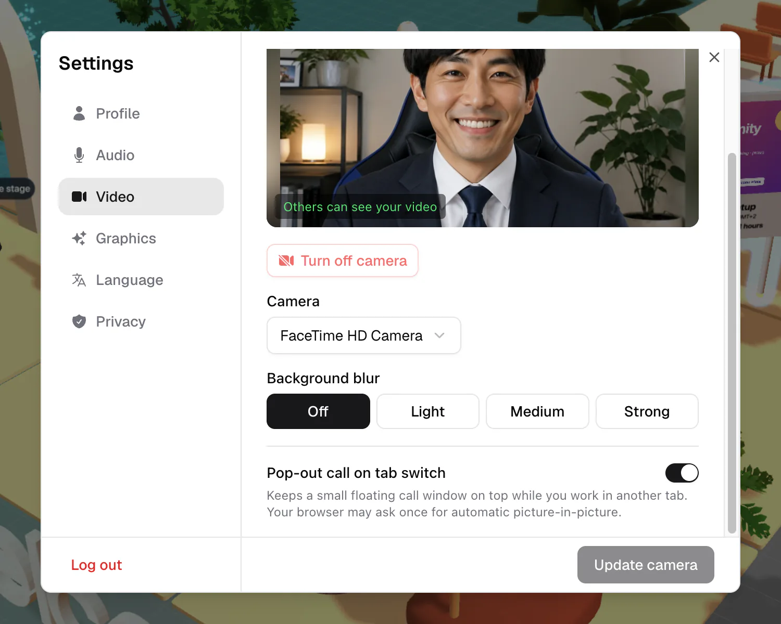Set background blur to Off
The width and height of the screenshot is (781, 624).
point(318,411)
